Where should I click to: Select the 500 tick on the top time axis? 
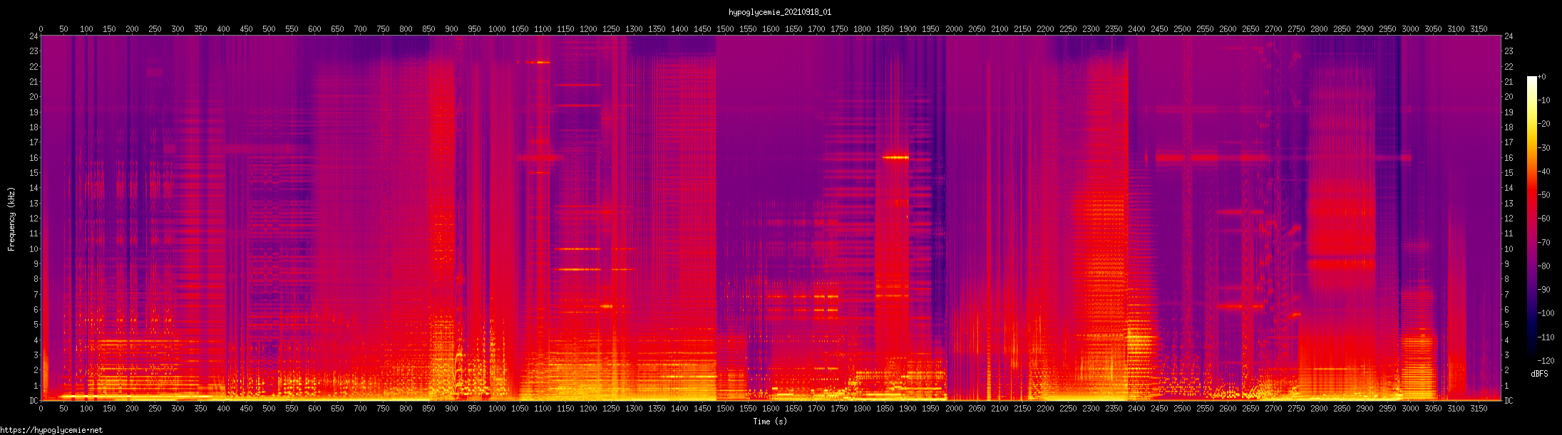click(269, 29)
